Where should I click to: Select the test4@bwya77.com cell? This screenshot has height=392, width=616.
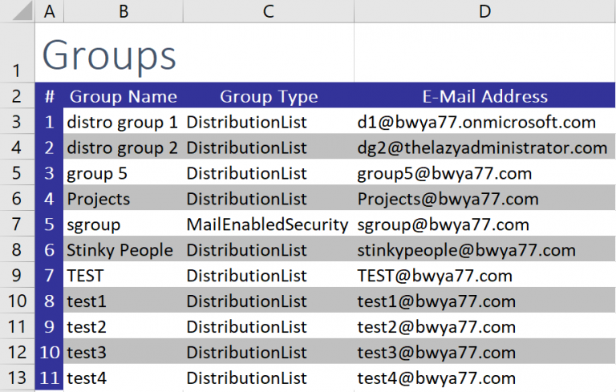pyautogui.click(x=484, y=378)
